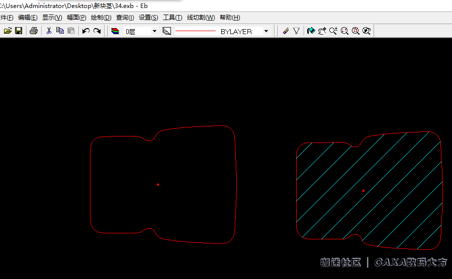The width and height of the screenshot is (452, 279).
Task: Undo the last action
Action: point(86,31)
